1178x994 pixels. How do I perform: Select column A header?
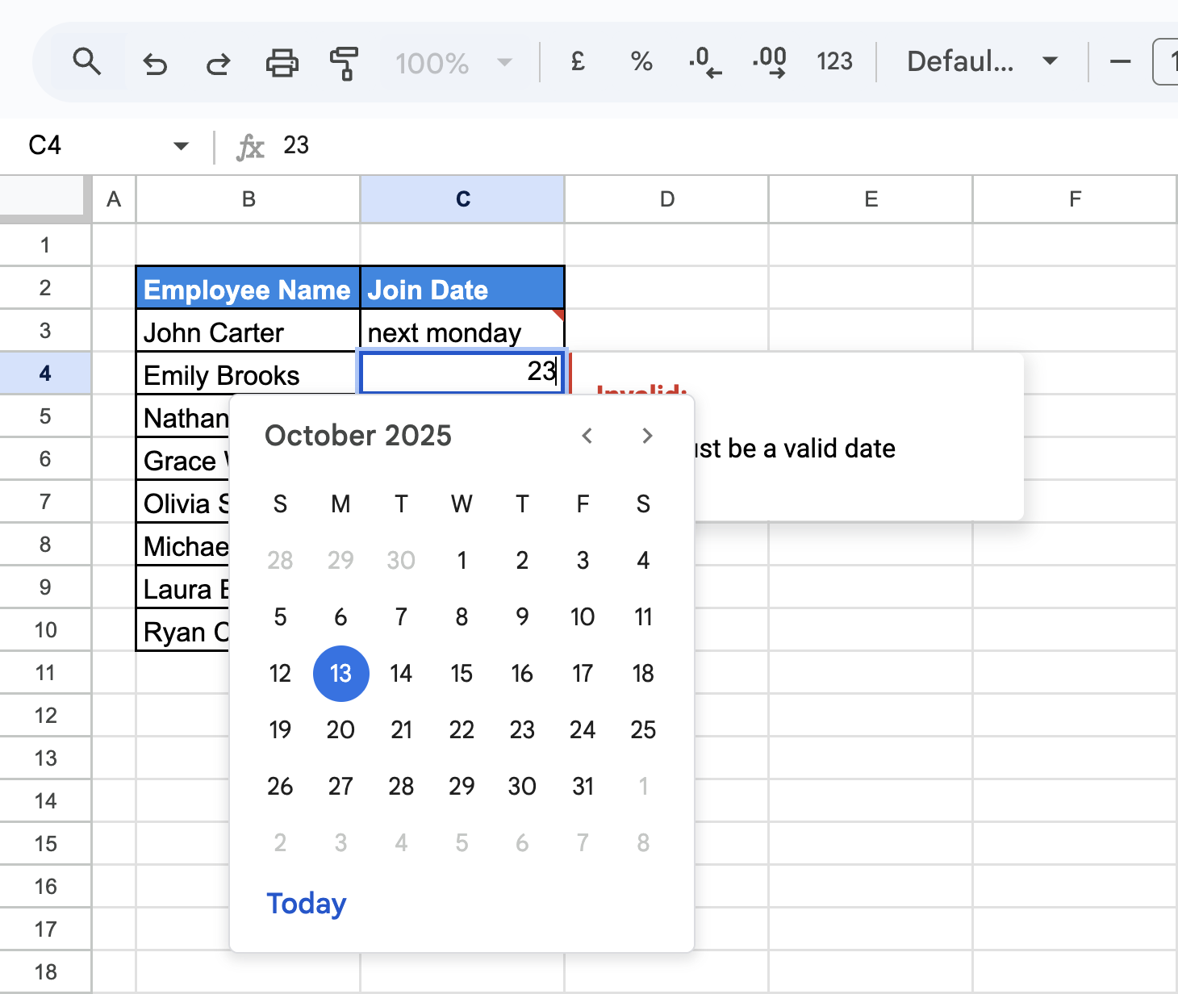[114, 199]
